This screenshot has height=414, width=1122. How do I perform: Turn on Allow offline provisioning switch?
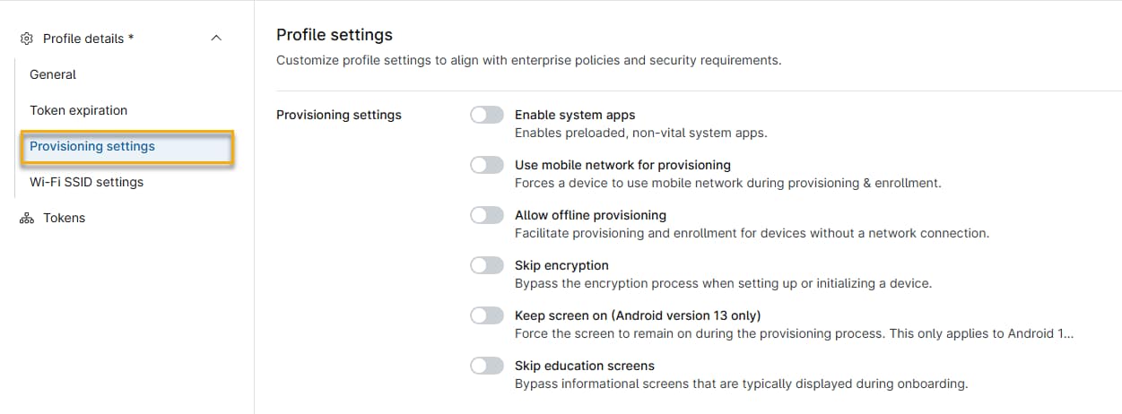(487, 215)
